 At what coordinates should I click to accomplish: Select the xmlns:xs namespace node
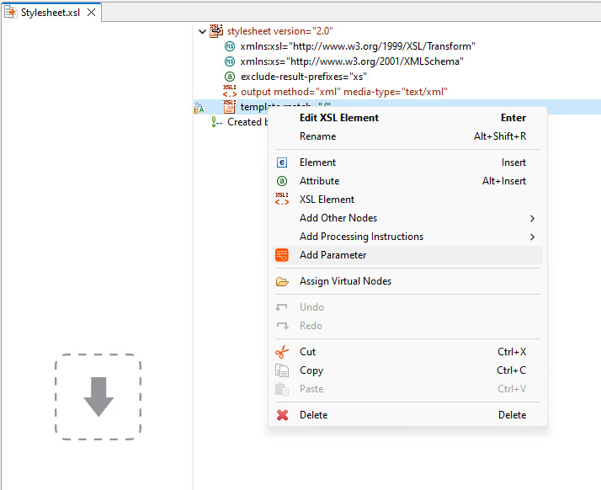(x=351, y=61)
